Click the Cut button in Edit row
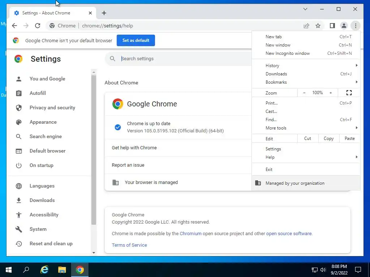 coord(308,138)
